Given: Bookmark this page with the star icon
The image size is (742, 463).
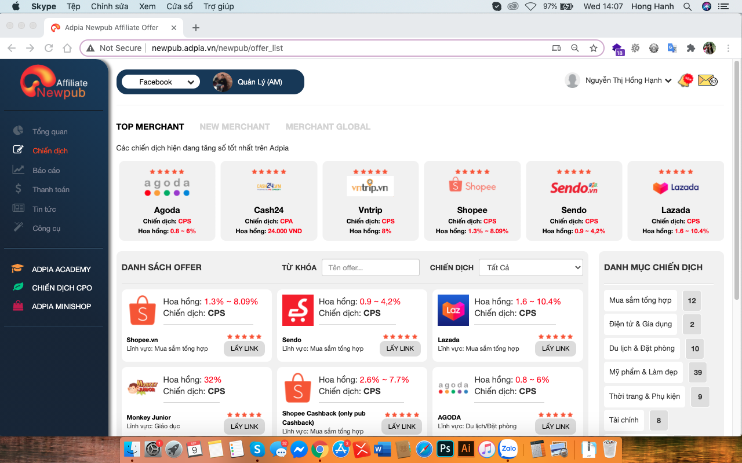Looking at the screenshot, I should tap(593, 48).
